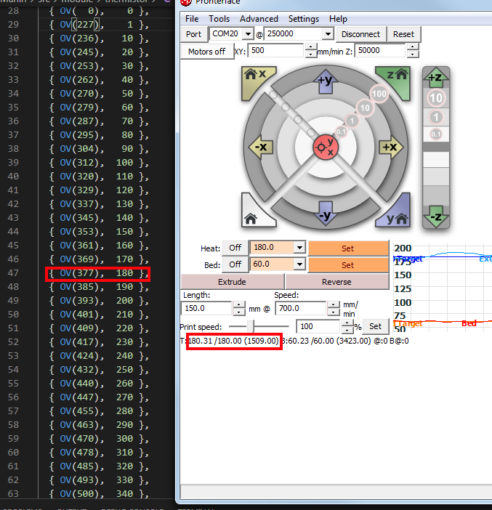
Task: Click the Disconnect button
Action: tap(360, 34)
